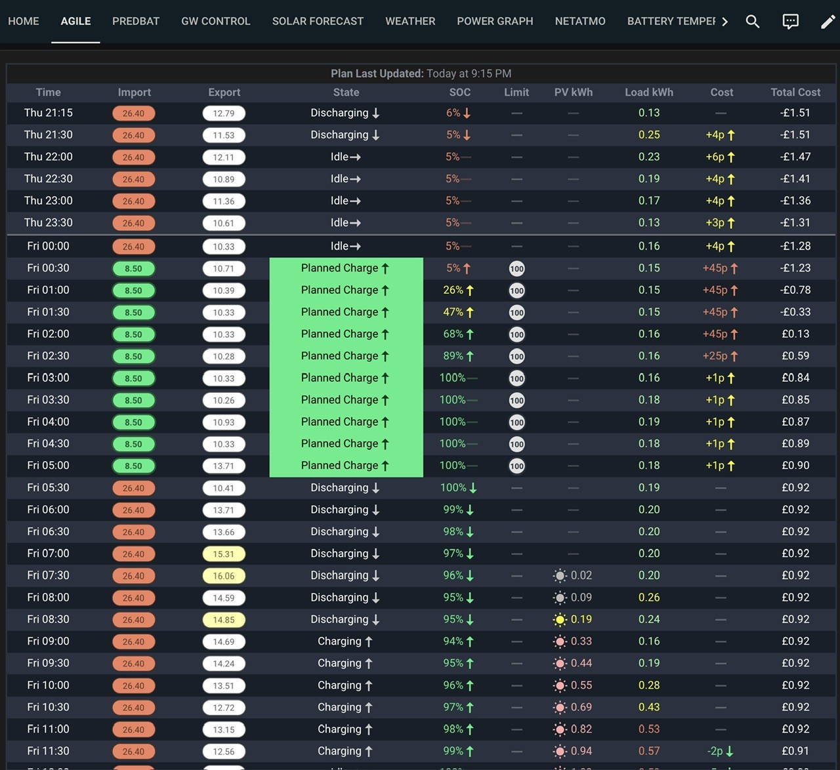
Task: Click the sun icon beside PV 0.02
Action: click(x=560, y=576)
